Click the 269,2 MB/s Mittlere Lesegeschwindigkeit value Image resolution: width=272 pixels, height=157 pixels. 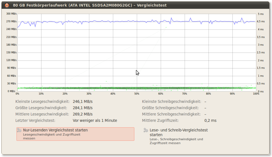(x=82, y=114)
